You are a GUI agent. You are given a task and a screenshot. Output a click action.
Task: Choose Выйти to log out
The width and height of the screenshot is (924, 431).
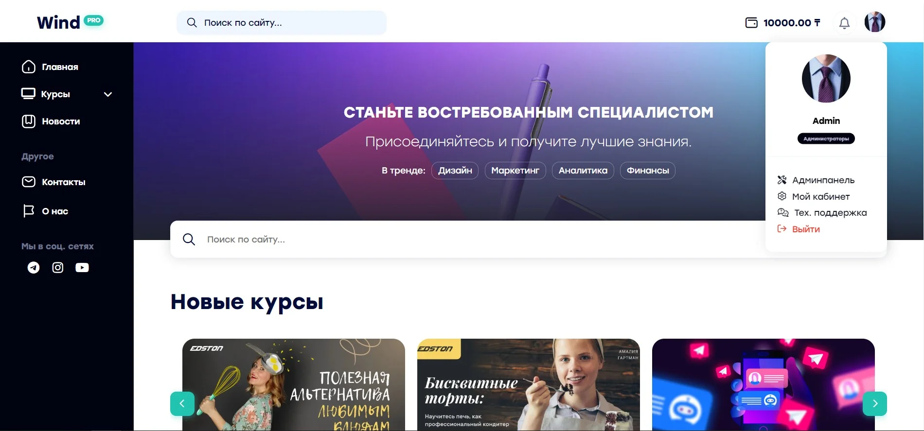tap(799, 229)
